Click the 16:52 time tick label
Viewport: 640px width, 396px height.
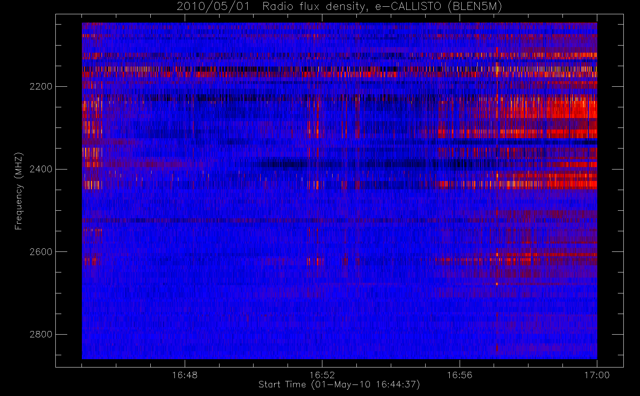pyautogui.click(x=322, y=375)
